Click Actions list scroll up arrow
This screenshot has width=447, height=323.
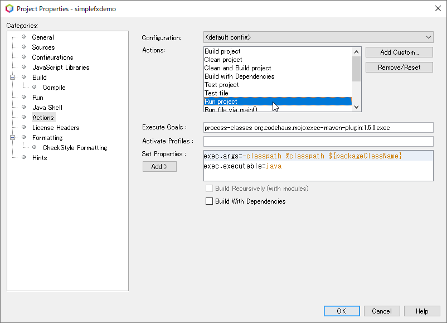click(356, 52)
